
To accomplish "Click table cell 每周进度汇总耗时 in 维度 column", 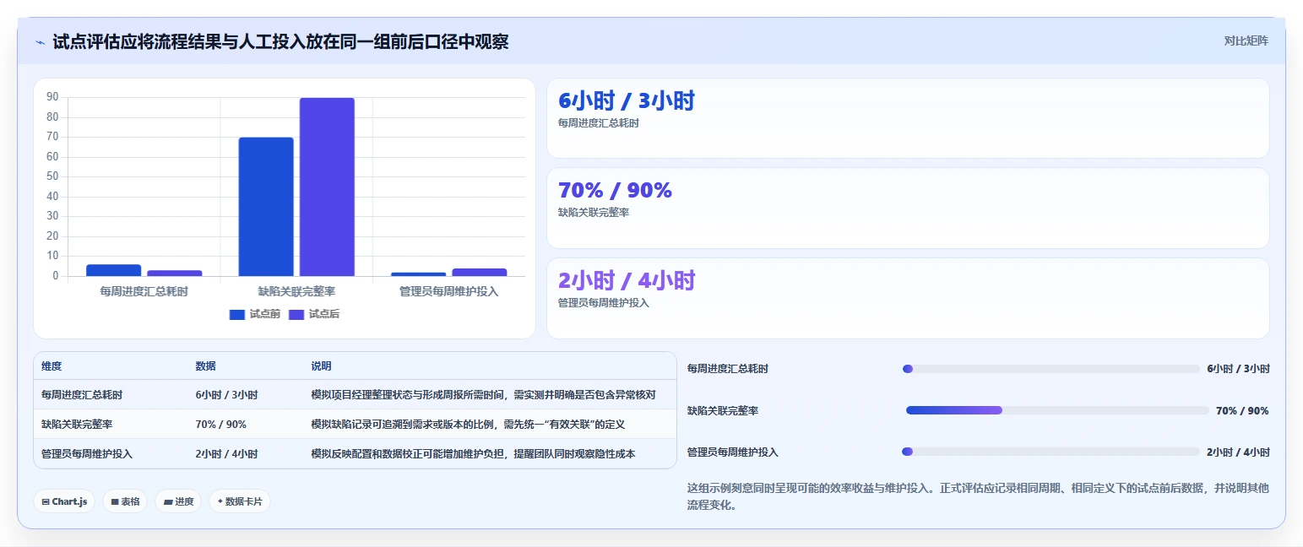I will (82, 395).
